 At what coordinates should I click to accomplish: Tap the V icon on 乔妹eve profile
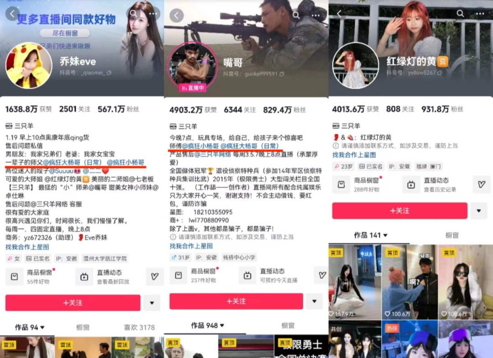[154, 277]
